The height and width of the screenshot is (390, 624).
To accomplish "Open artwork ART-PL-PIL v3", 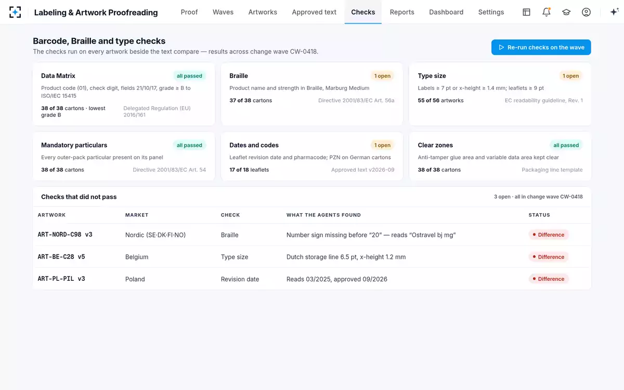I will (61, 279).
